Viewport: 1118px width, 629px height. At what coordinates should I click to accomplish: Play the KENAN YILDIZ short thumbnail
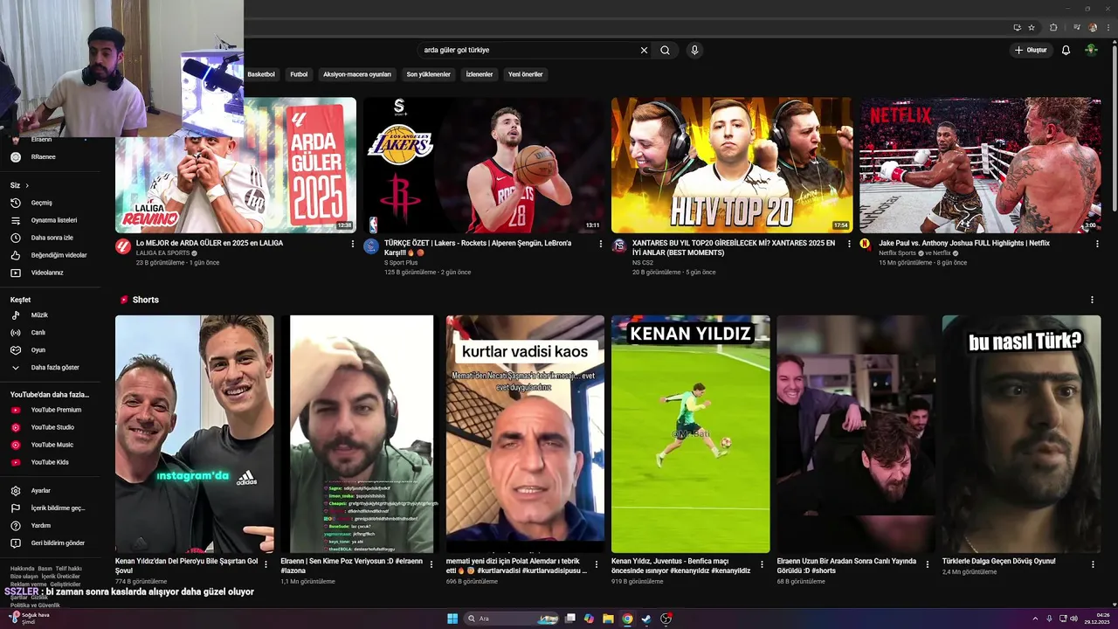pyautogui.click(x=691, y=434)
